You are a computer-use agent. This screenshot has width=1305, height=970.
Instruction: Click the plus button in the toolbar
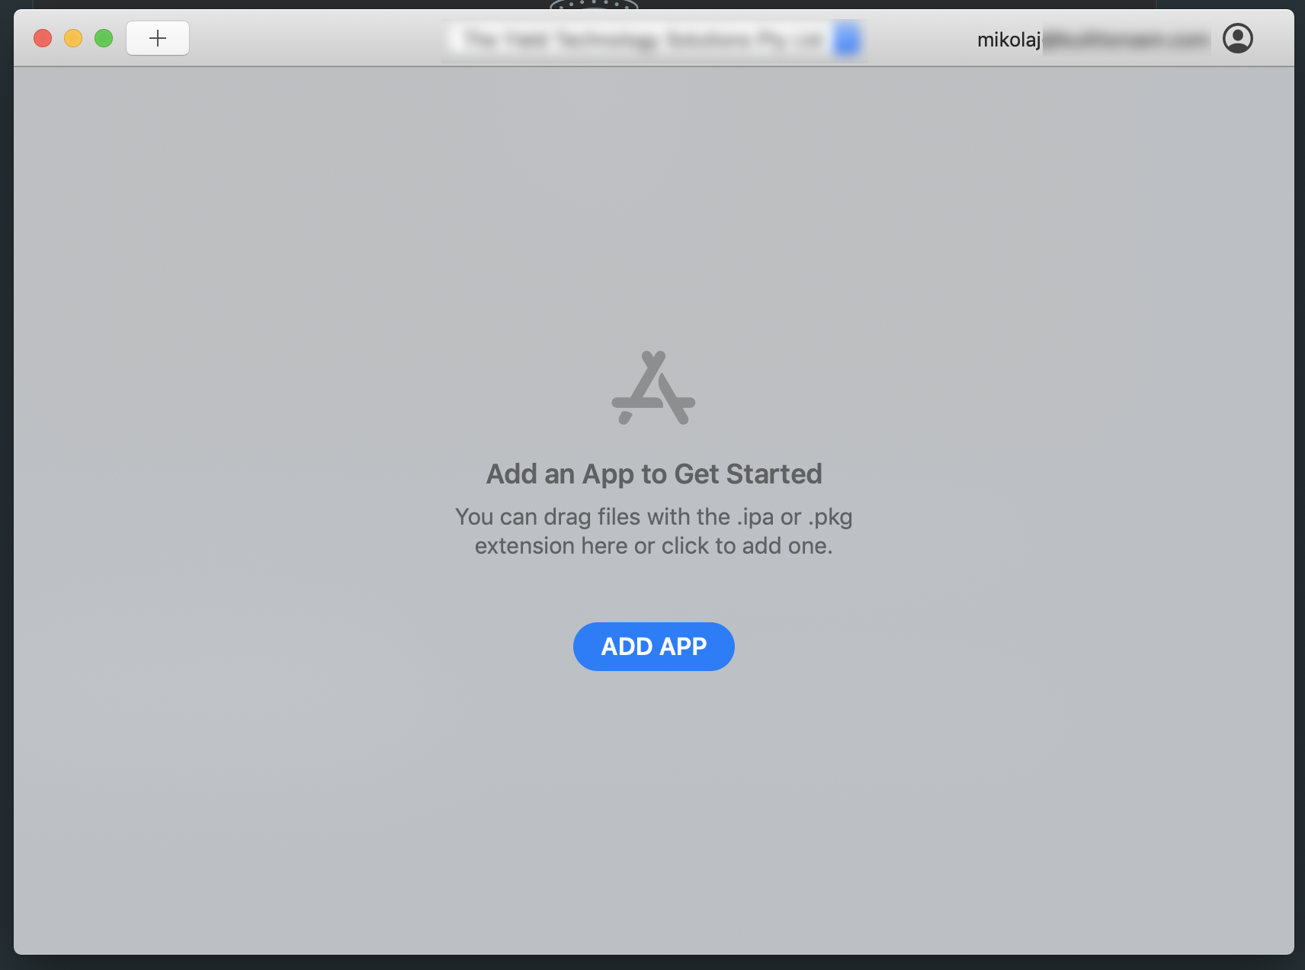click(x=158, y=38)
